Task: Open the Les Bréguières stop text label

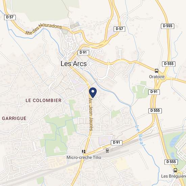Action: coord(173,176)
